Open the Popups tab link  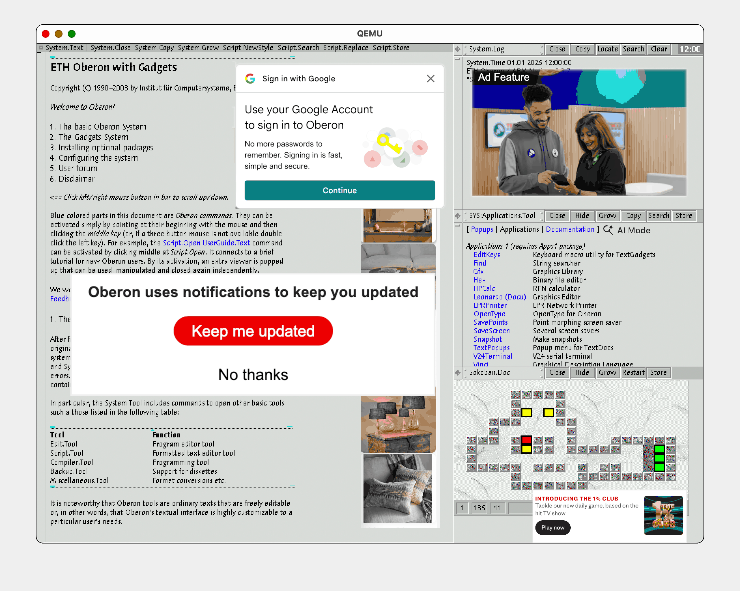tap(482, 229)
